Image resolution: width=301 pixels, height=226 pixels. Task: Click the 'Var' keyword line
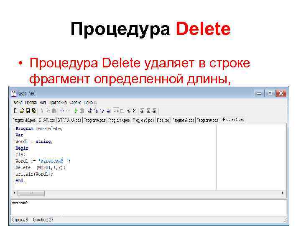[19, 135]
